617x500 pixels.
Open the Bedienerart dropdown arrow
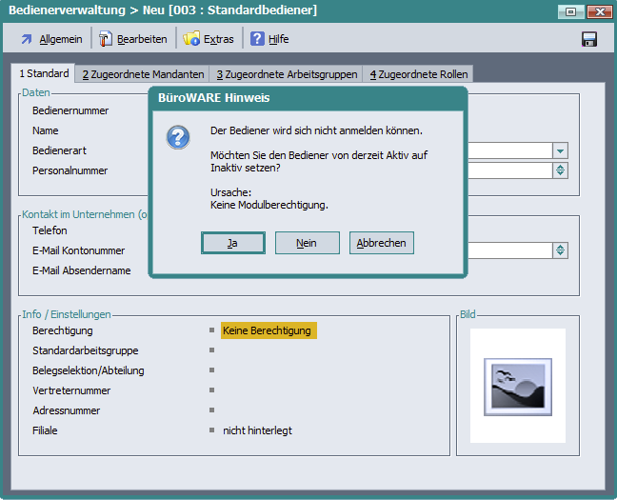tap(561, 150)
